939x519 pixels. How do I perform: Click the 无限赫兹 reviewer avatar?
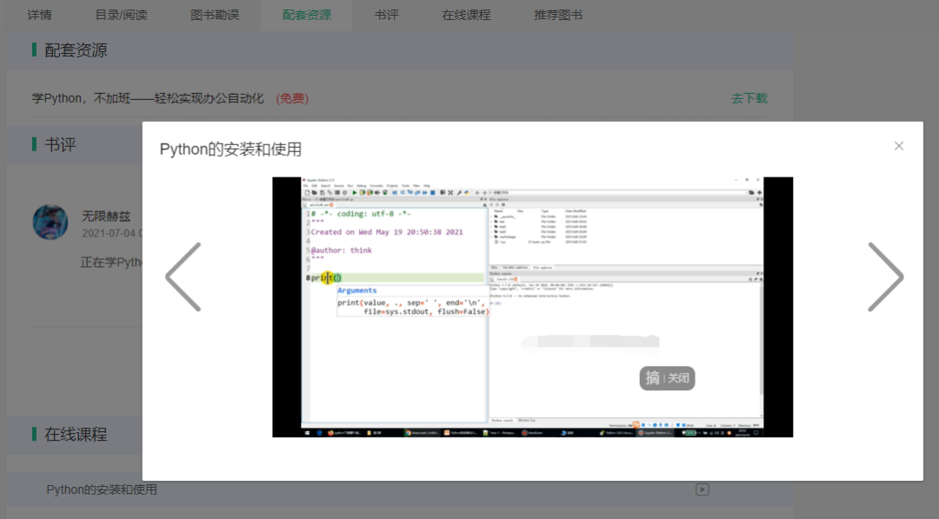click(x=50, y=222)
